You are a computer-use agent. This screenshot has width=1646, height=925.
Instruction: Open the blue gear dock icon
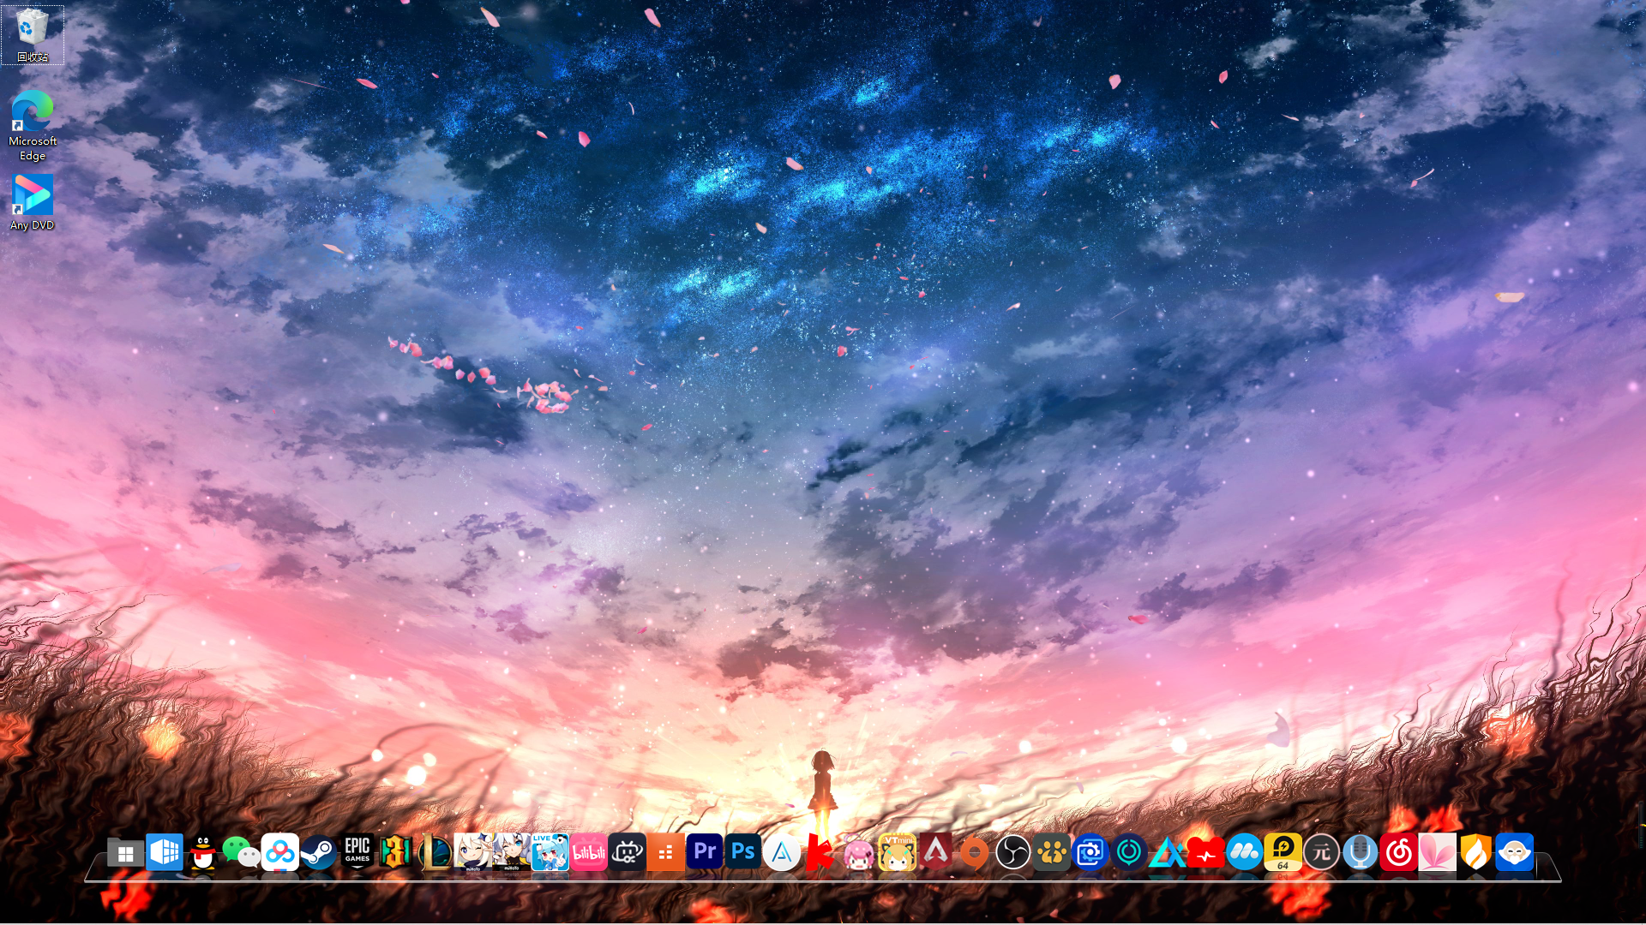(x=1090, y=853)
